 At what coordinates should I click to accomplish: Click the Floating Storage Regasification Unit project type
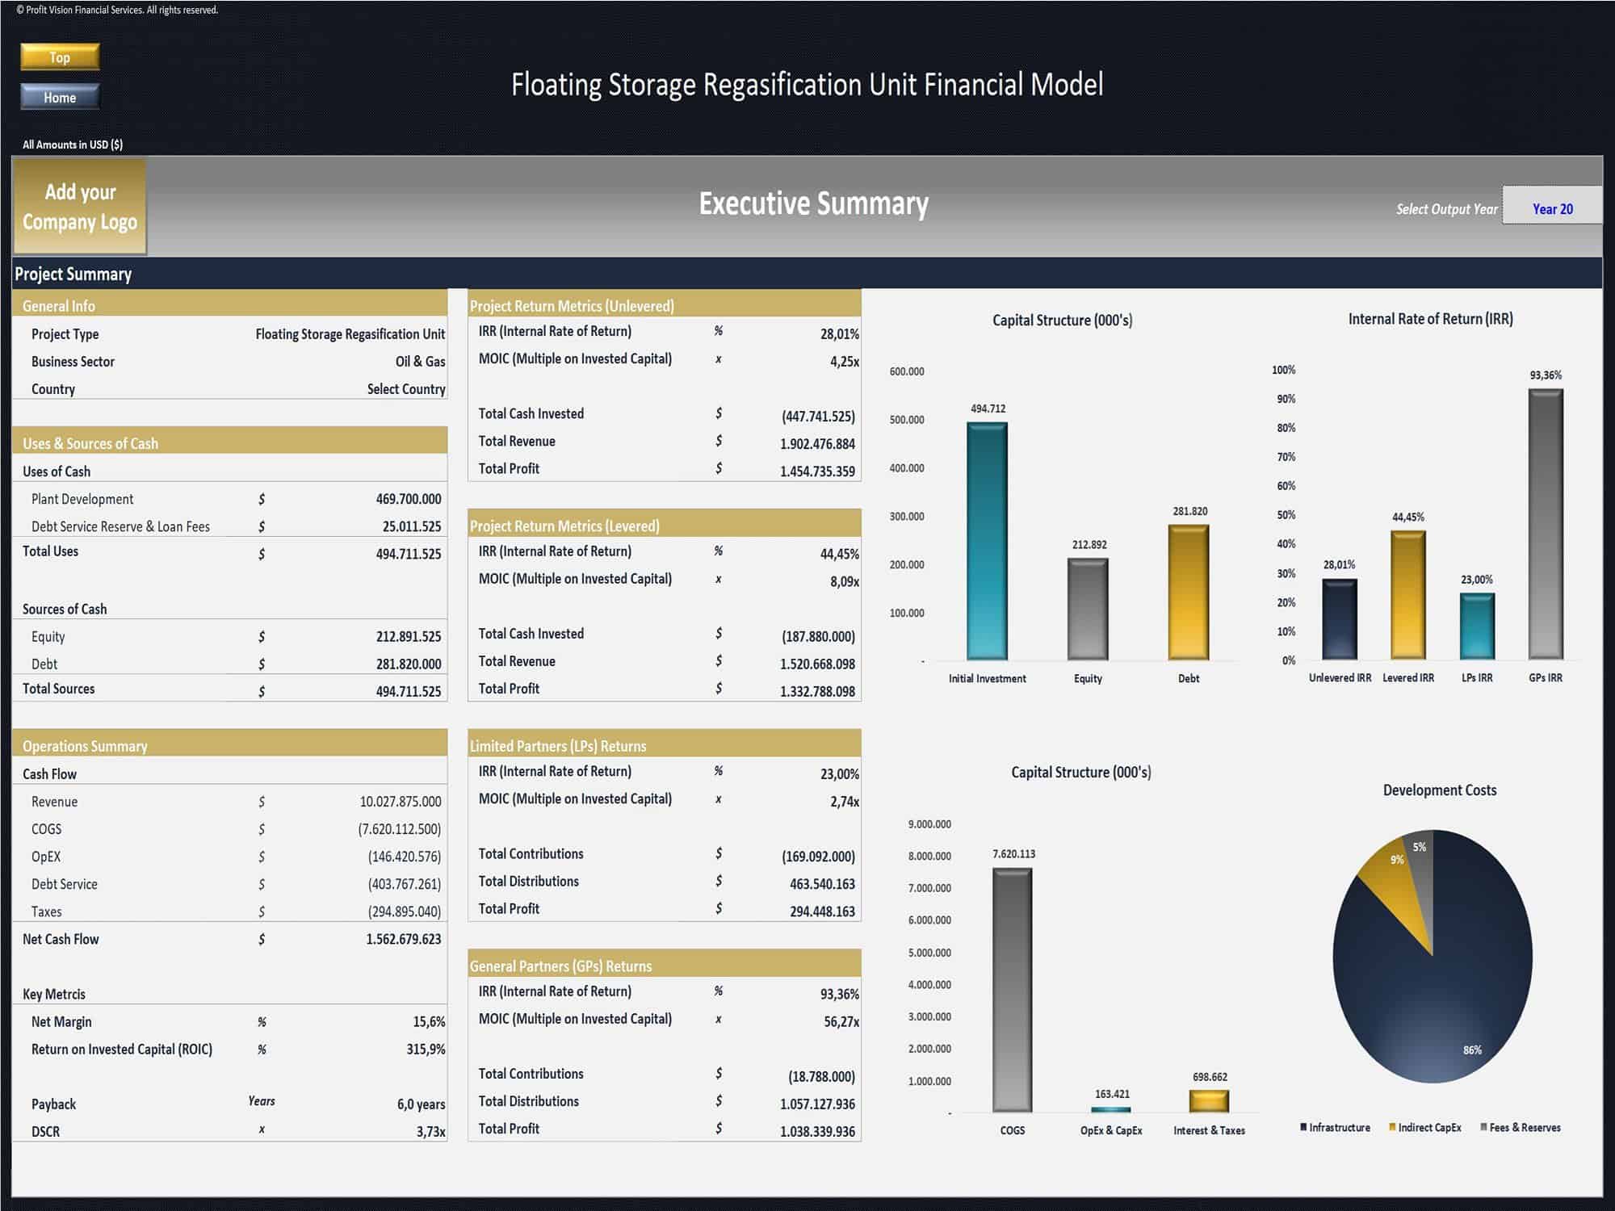(350, 334)
